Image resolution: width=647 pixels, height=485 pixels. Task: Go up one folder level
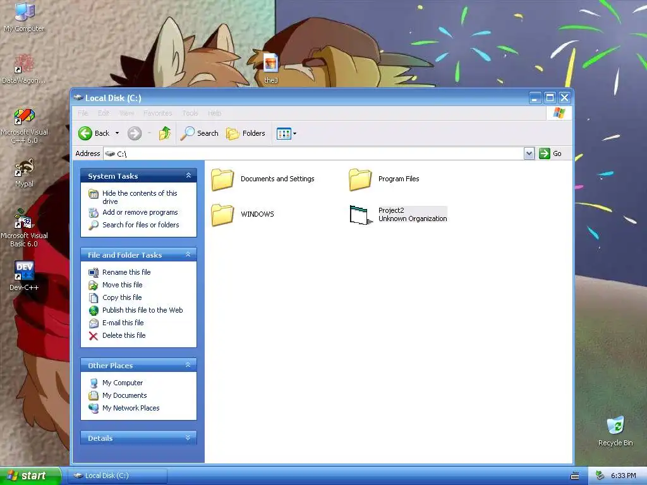coord(165,133)
